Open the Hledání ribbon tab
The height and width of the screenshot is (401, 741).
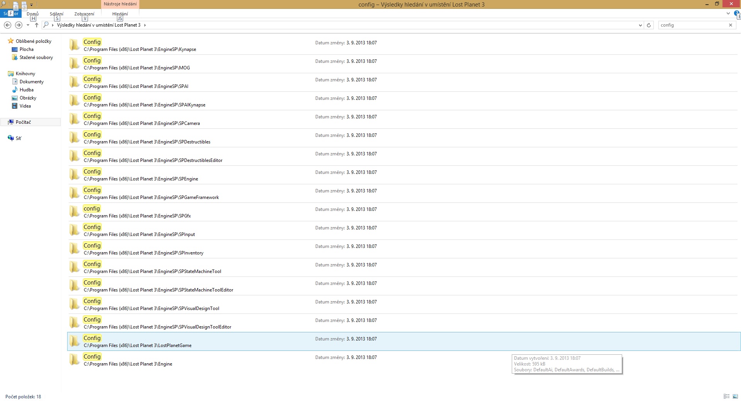[x=120, y=14]
